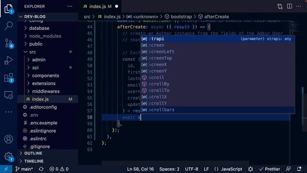Expand the database folder

48,28
